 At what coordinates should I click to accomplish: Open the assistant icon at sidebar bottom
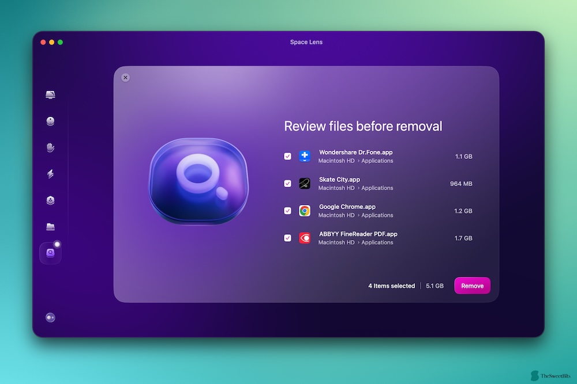[x=50, y=318]
